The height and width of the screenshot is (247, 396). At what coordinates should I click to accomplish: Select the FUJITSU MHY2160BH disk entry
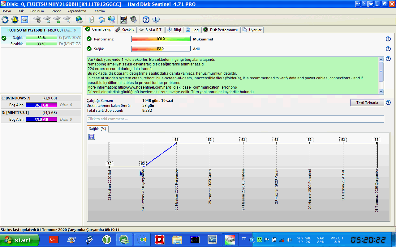pos(41,37)
